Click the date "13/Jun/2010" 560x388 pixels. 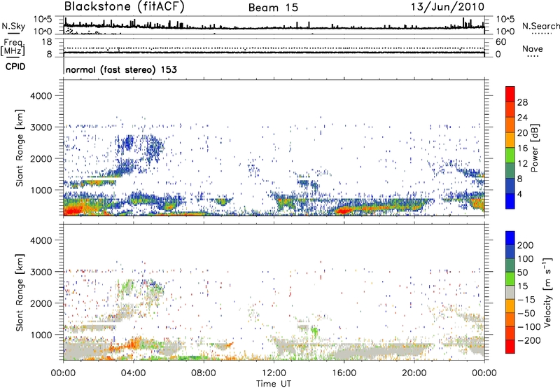[x=448, y=7]
